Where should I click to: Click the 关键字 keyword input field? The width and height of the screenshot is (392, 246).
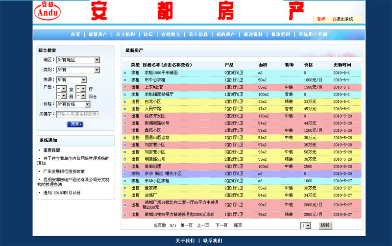(x=77, y=114)
